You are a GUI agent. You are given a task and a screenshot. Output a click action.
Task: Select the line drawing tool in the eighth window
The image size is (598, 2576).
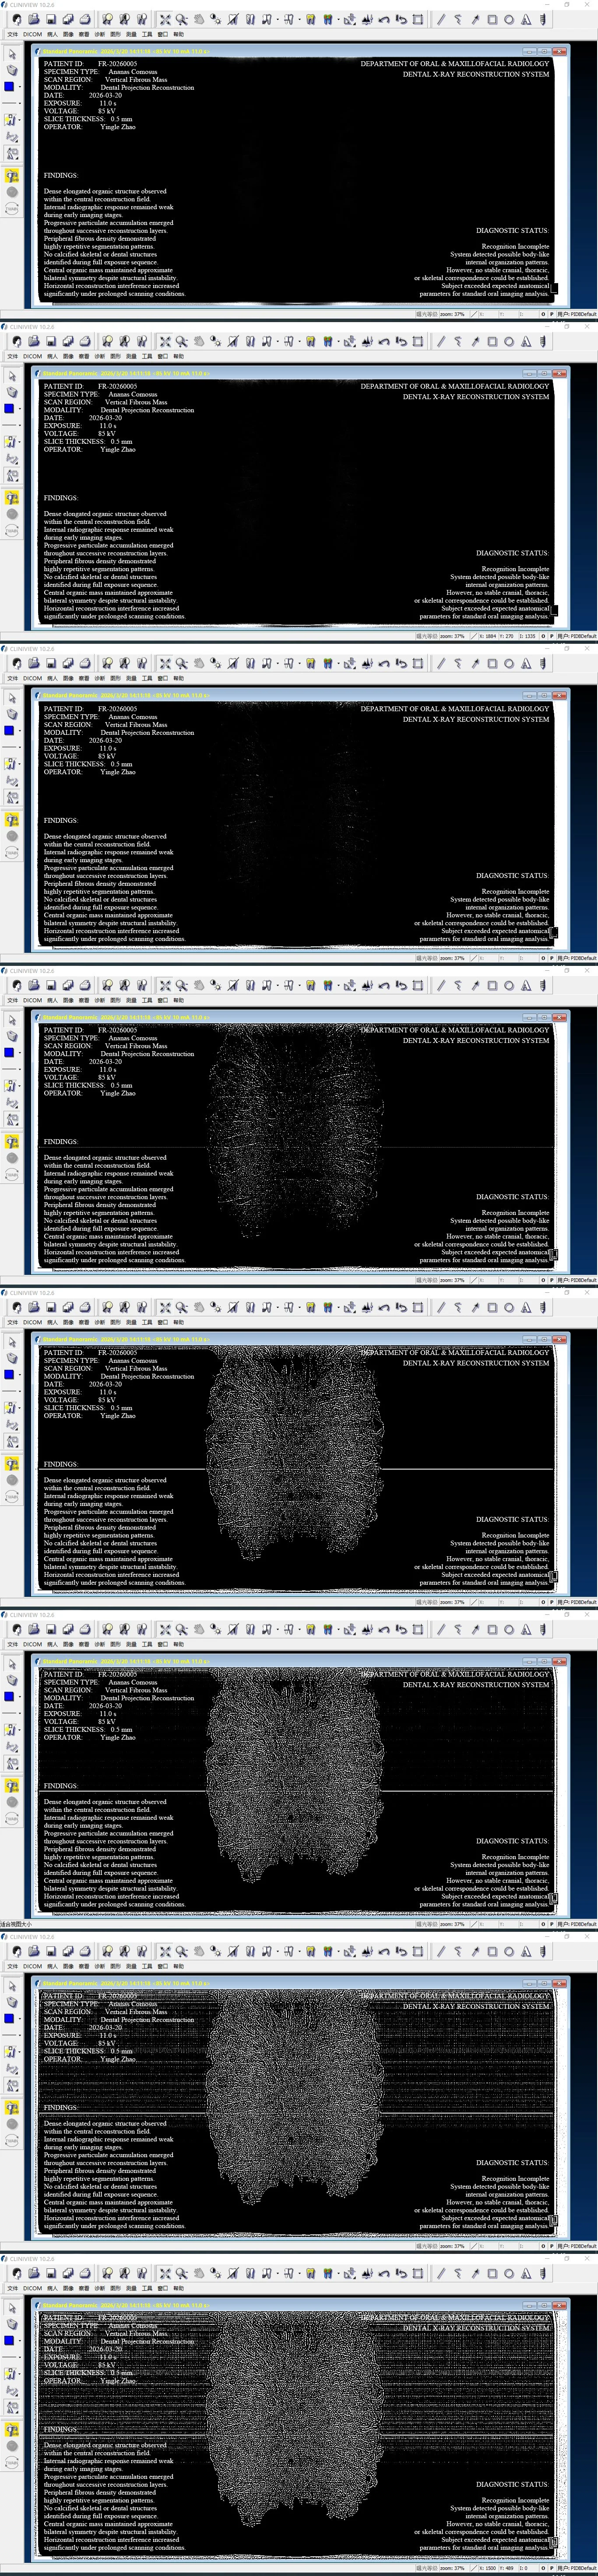[x=441, y=2273]
